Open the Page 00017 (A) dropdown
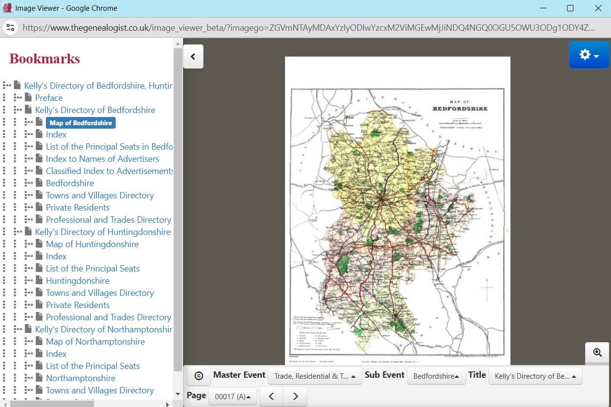 point(232,396)
